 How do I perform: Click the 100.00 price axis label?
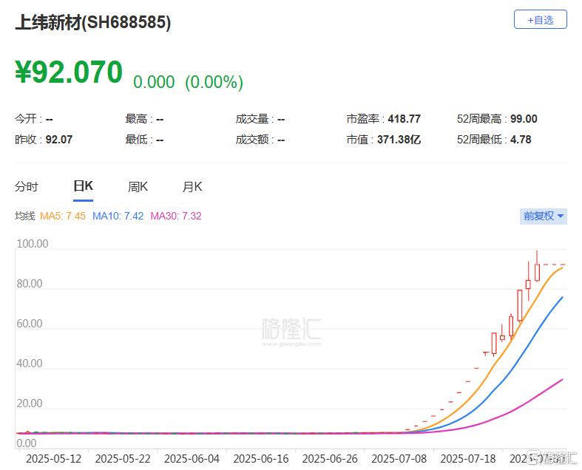point(33,244)
